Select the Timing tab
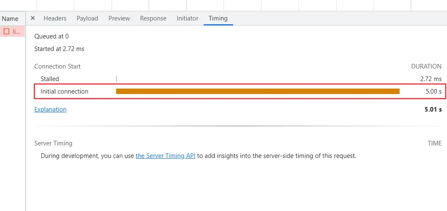This screenshot has height=211, width=447. point(218,18)
